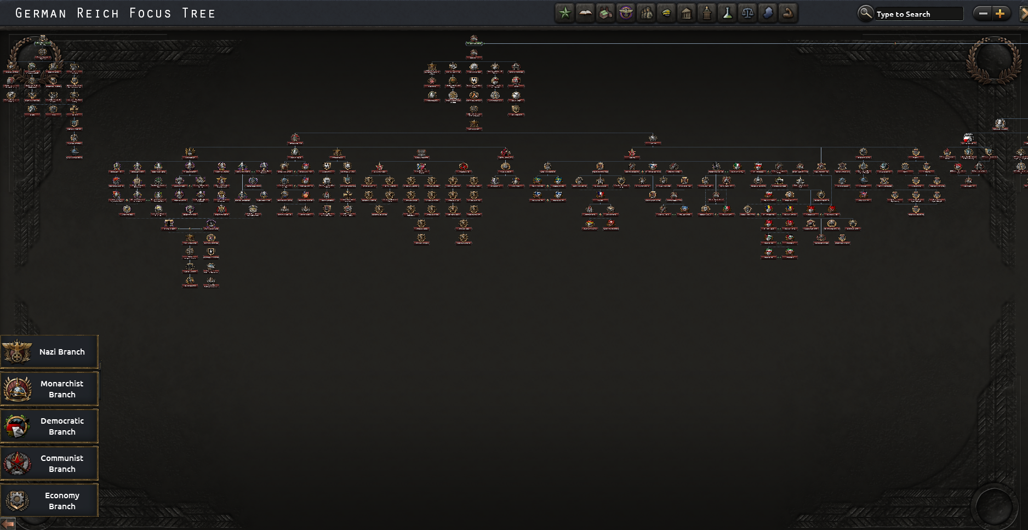Zoom out with the minus button
This screenshot has width=1028, height=530.
[x=983, y=14]
